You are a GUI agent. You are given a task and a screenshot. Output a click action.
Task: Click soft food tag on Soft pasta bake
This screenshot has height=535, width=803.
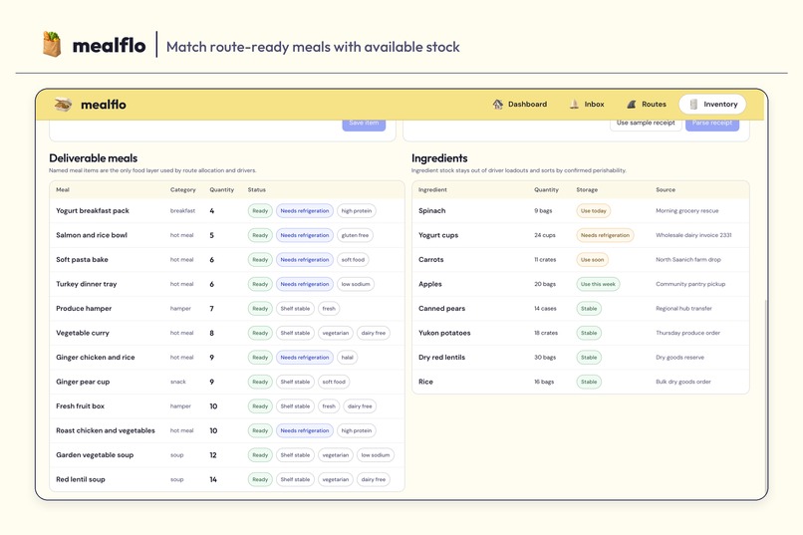point(353,260)
